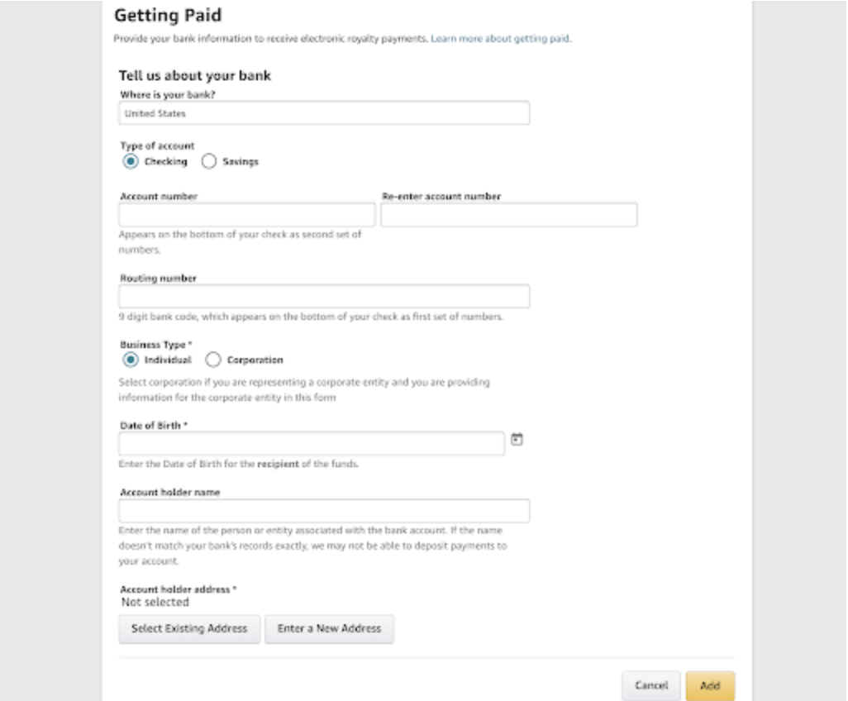Select the Checking account type
This screenshot has height=701, width=848.
click(131, 161)
